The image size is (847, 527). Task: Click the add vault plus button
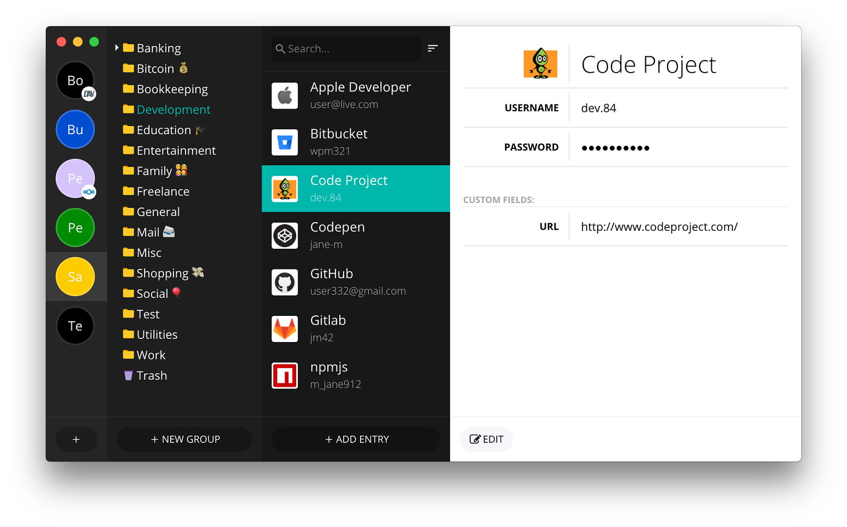point(76,439)
